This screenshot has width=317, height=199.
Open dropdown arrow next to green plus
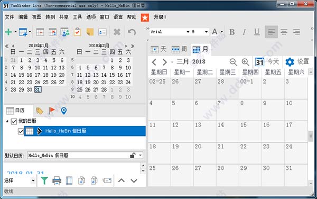pos(15,32)
